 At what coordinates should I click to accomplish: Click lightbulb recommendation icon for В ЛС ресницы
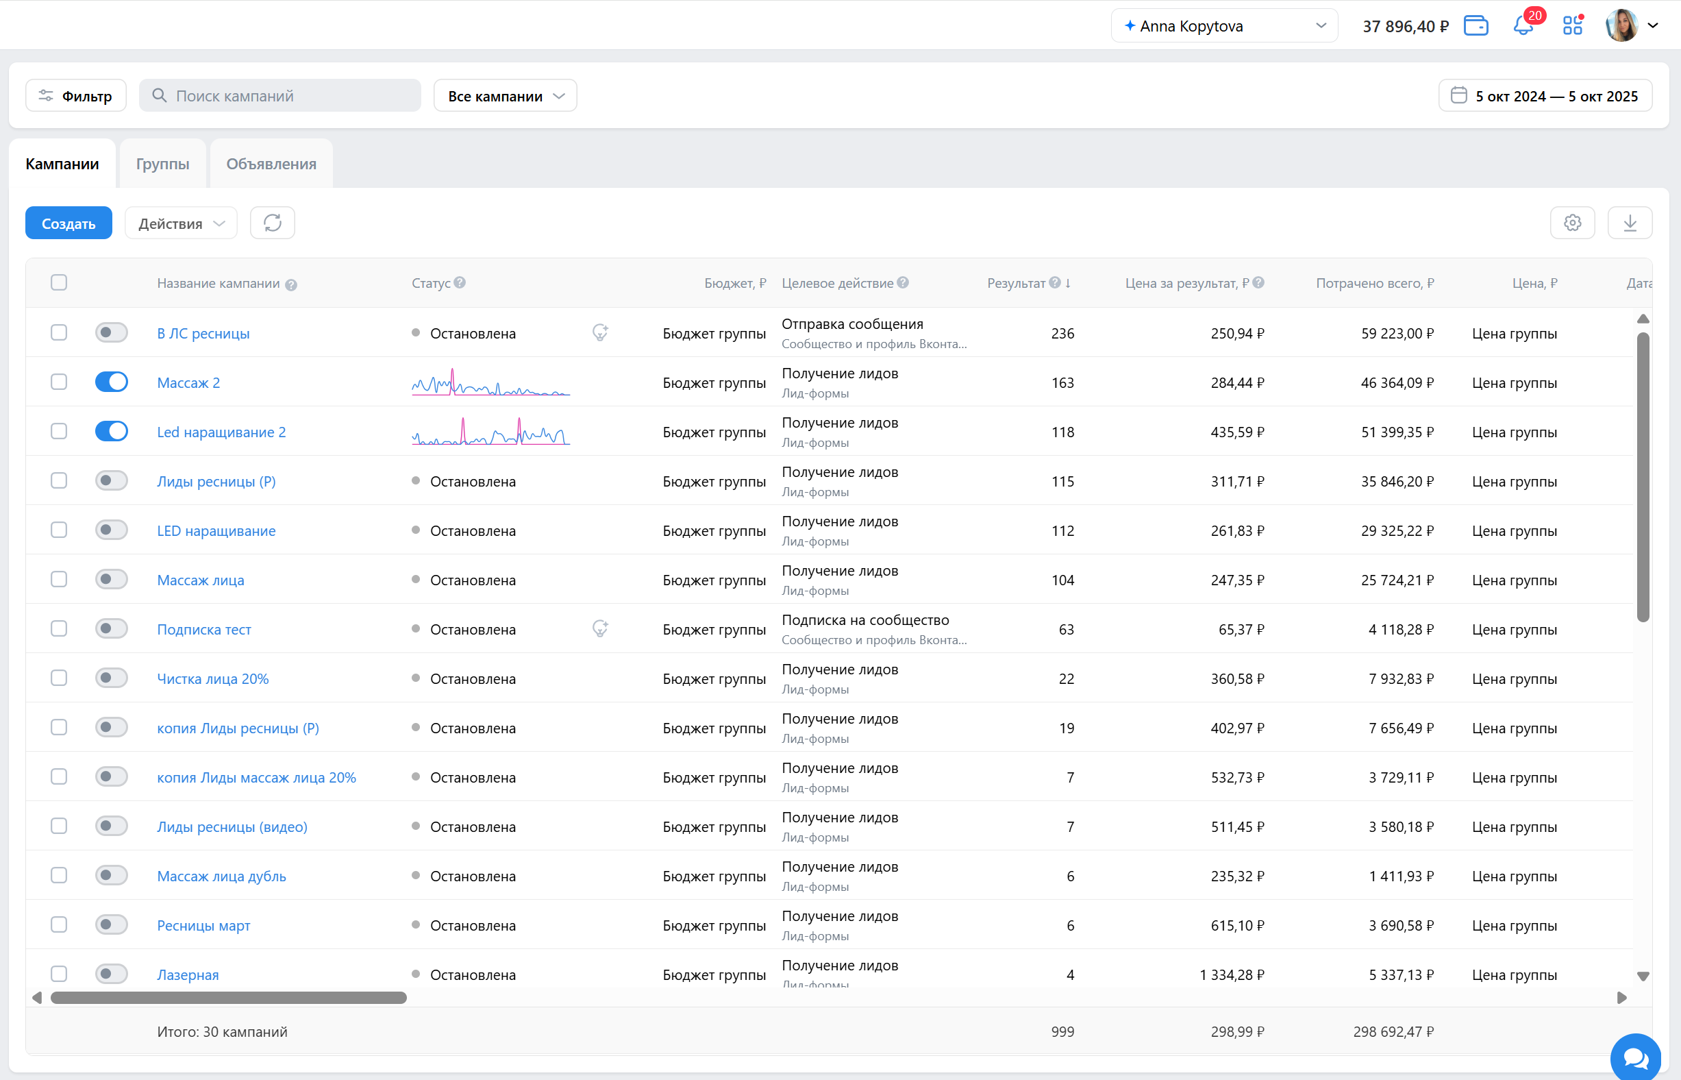(x=600, y=333)
